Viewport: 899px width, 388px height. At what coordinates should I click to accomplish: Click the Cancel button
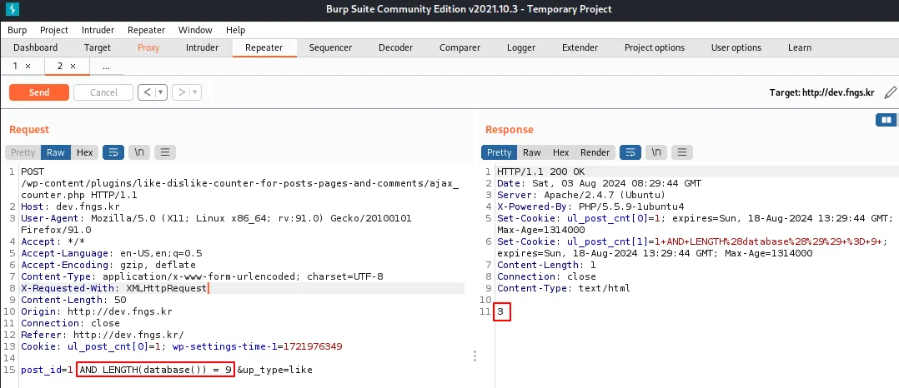[x=103, y=92]
